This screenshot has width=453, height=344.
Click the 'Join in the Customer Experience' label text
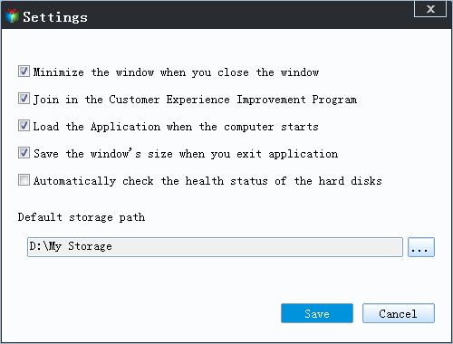pos(195,100)
